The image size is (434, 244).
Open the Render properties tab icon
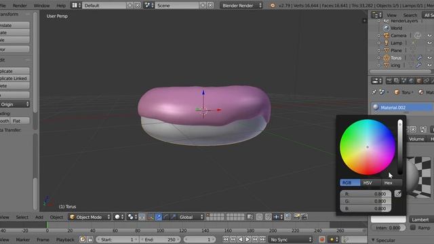pyautogui.click(x=389, y=81)
